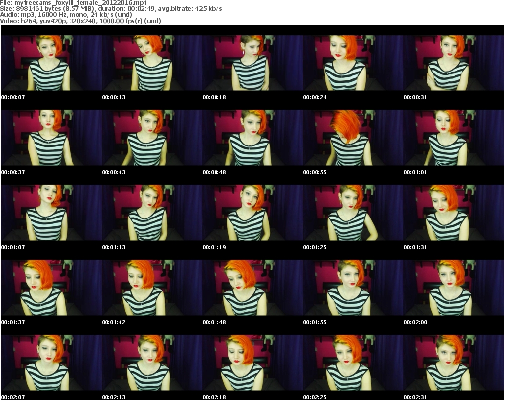
Task: Click the timestamp text 00:02:07
Action: click(13, 397)
